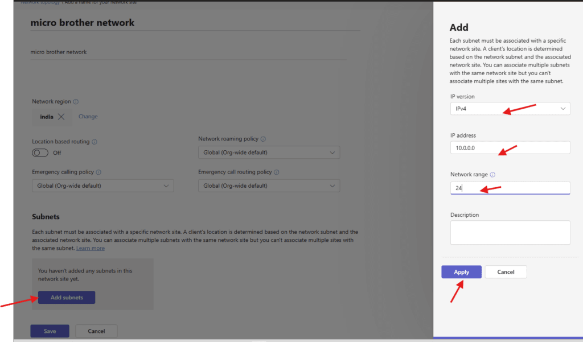The image size is (583, 342).
Task: Click Change link for network region
Action: [x=88, y=117]
